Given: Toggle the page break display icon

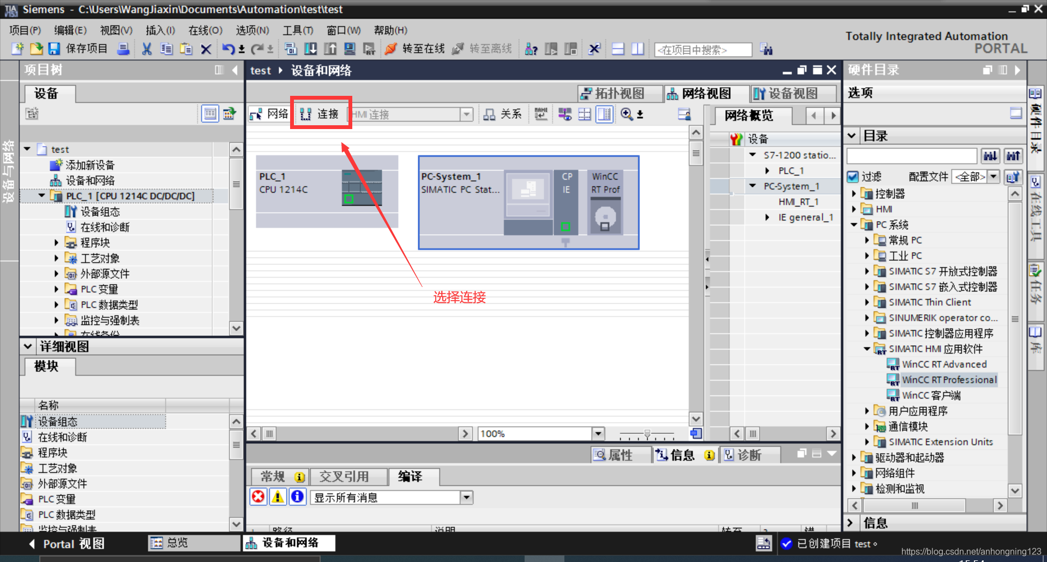Looking at the screenshot, I should 585,114.
